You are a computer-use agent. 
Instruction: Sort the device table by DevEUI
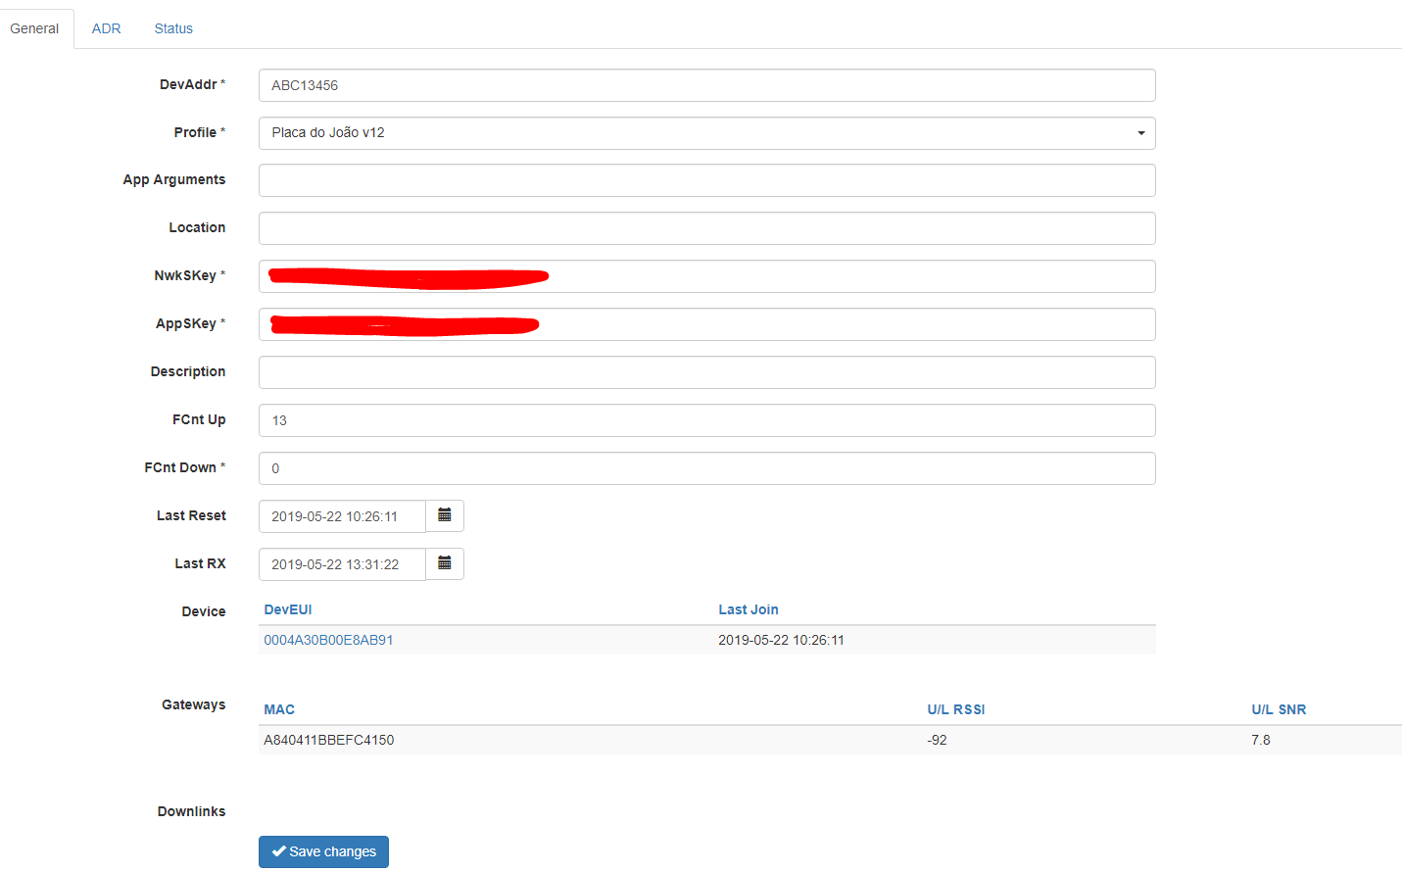click(x=287, y=608)
